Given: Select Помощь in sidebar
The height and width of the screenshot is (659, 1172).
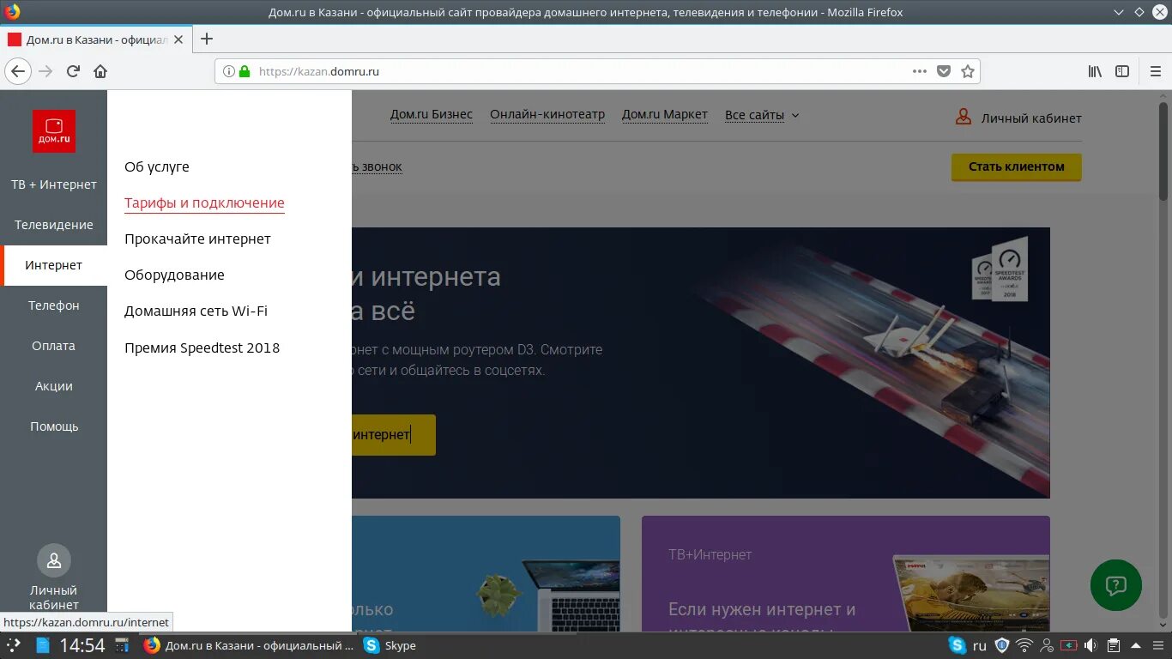Looking at the screenshot, I should click(x=54, y=426).
